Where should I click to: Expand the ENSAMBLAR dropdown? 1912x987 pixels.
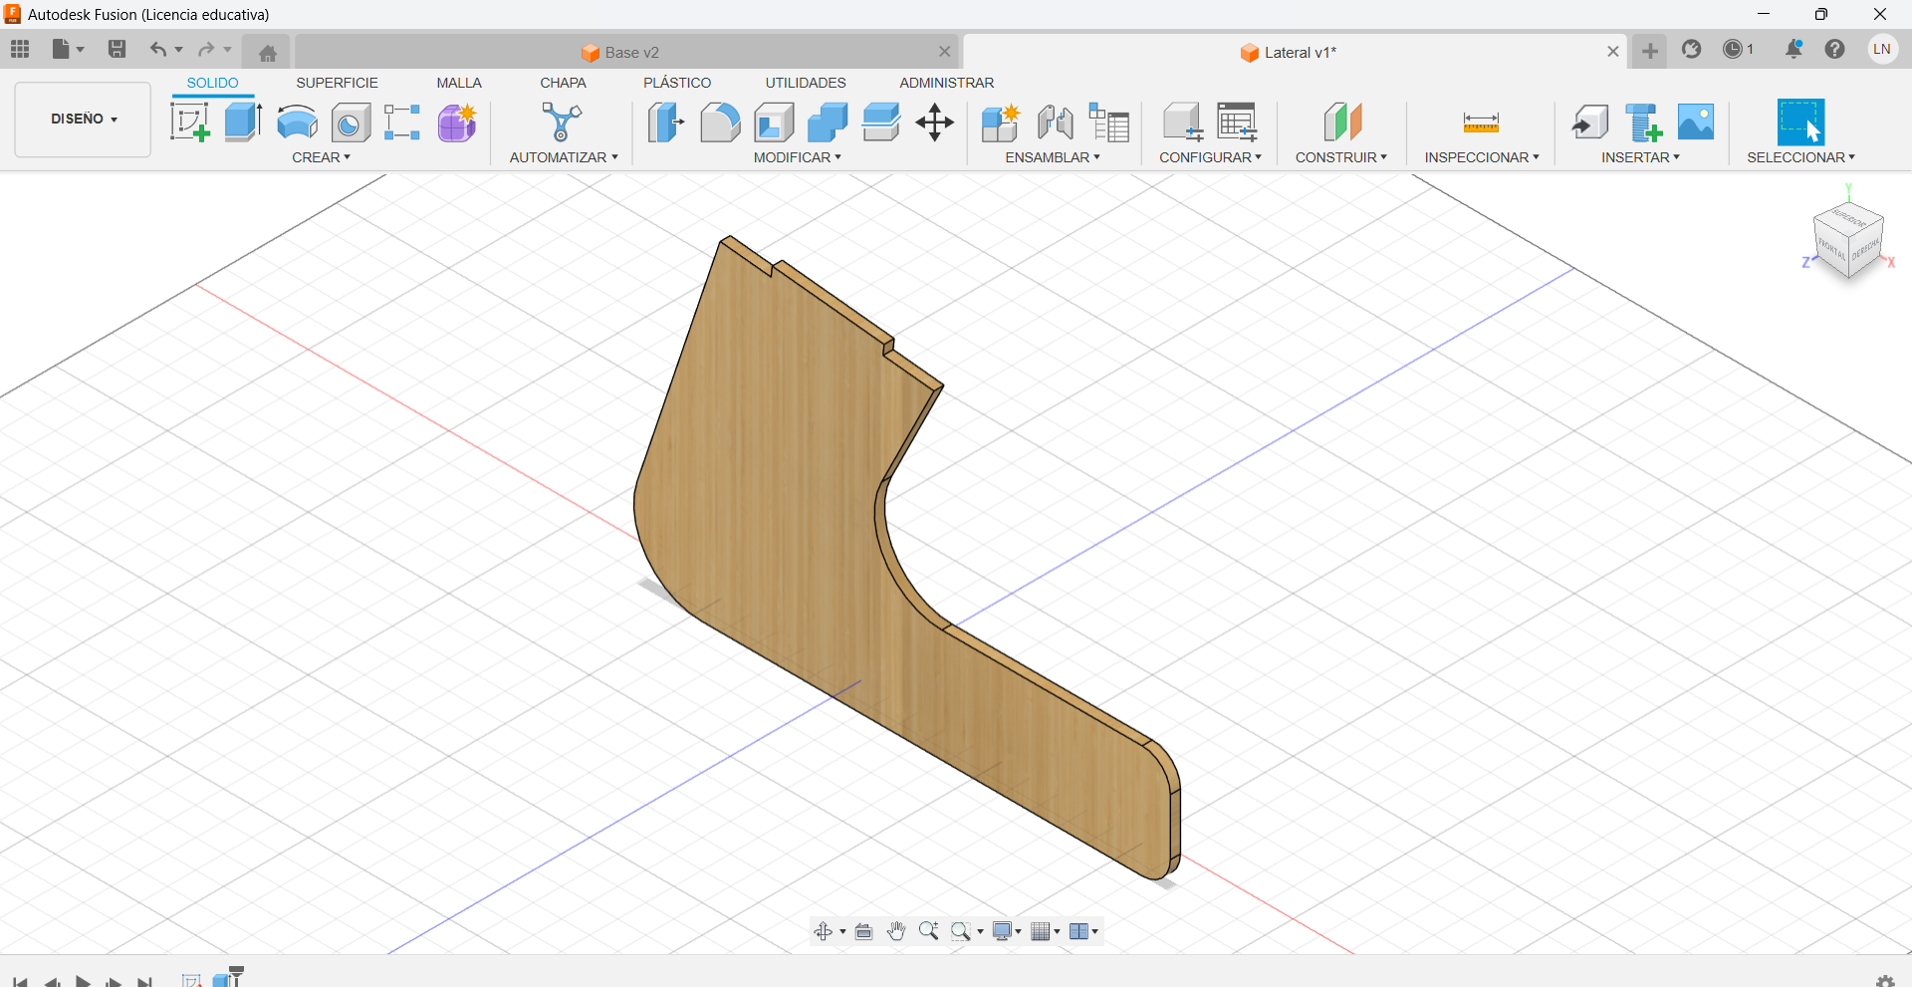click(1053, 157)
